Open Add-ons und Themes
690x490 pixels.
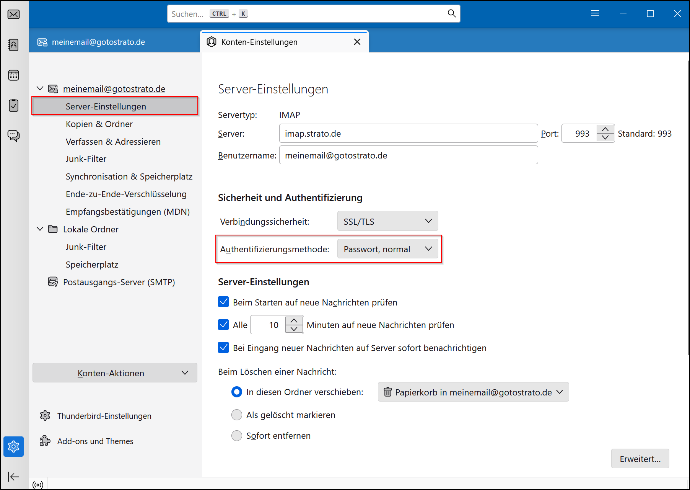click(94, 441)
